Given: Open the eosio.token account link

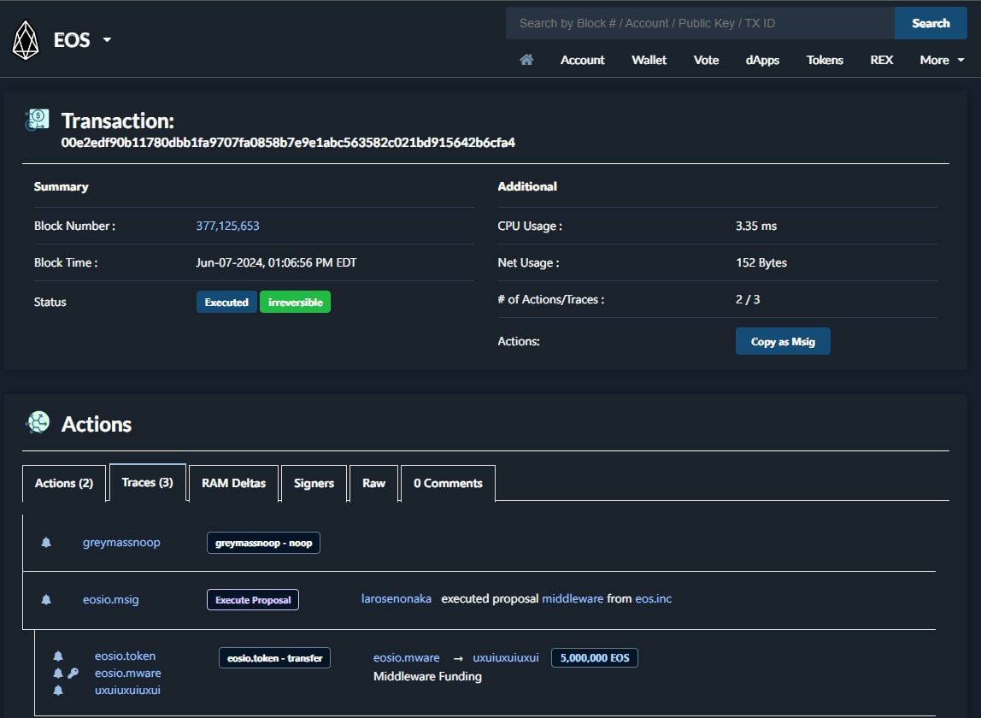Looking at the screenshot, I should tap(125, 656).
